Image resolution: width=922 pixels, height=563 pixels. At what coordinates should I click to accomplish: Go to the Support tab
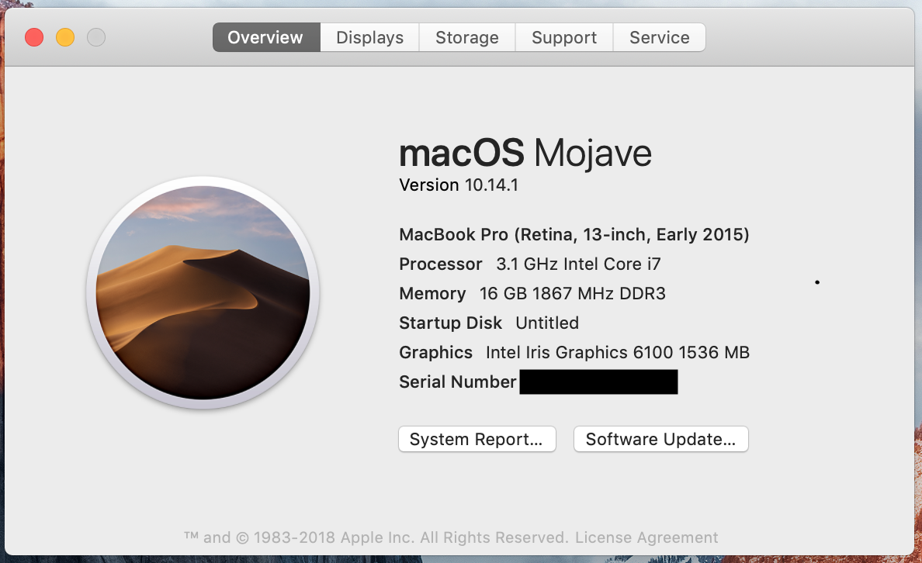(564, 37)
